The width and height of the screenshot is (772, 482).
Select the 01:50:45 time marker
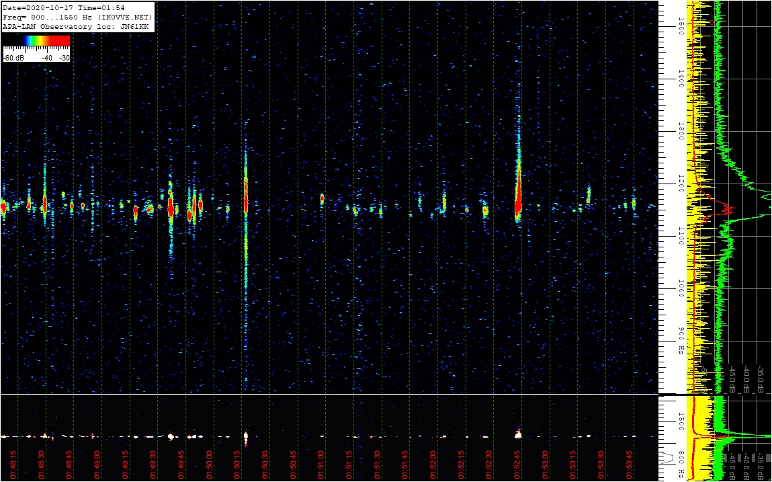click(x=294, y=466)
